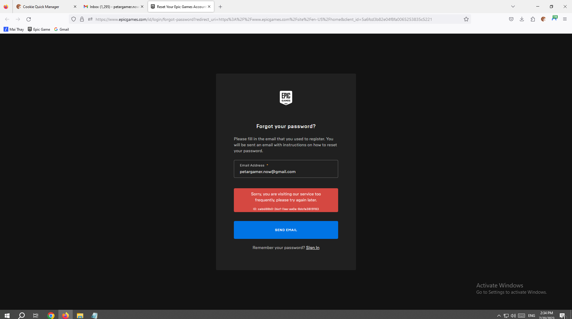This screenshot has height=319, width=572.
Task: Follow the Sign In link
Action: (x=313, y=248)
